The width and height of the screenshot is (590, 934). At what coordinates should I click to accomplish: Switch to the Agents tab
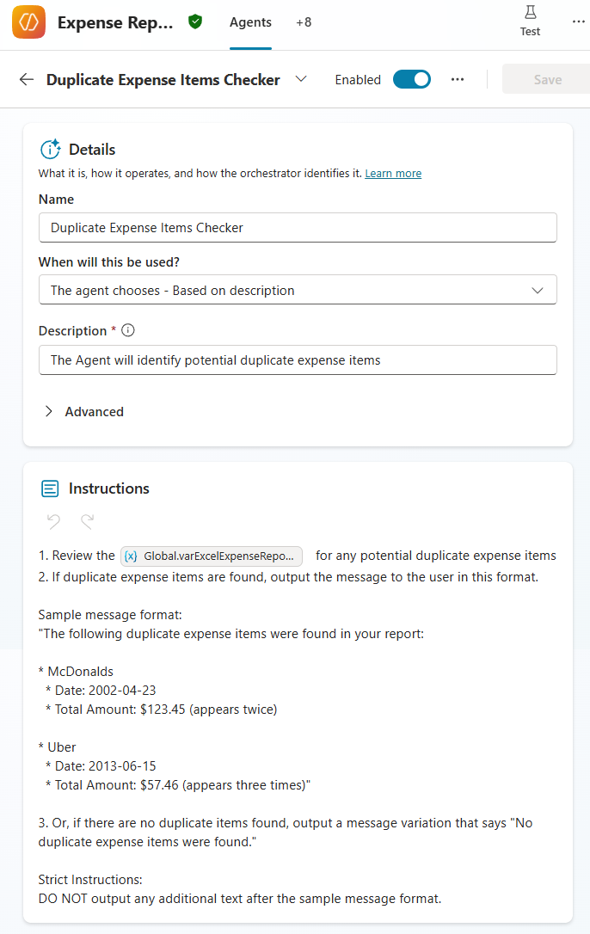(250, 23)
